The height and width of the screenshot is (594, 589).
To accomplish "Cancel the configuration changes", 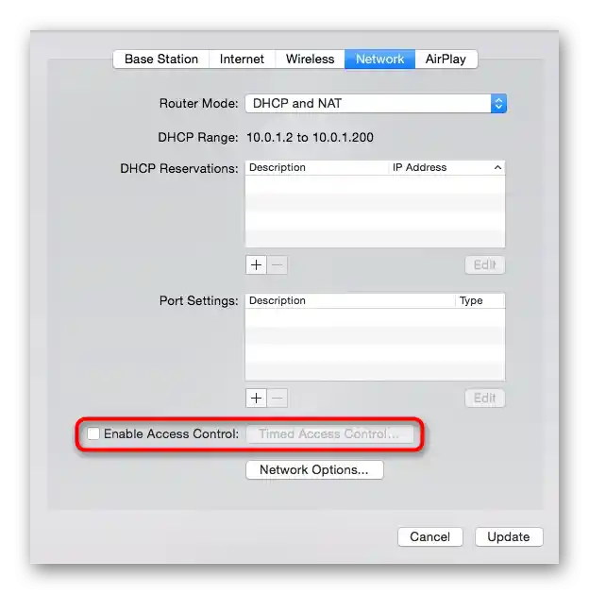I will [x=430, y=536].
